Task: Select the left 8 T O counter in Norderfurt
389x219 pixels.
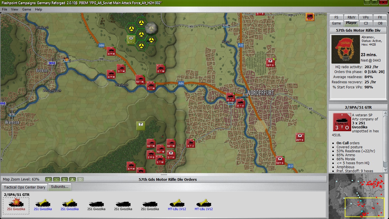Action: click(x=230, y=97)
